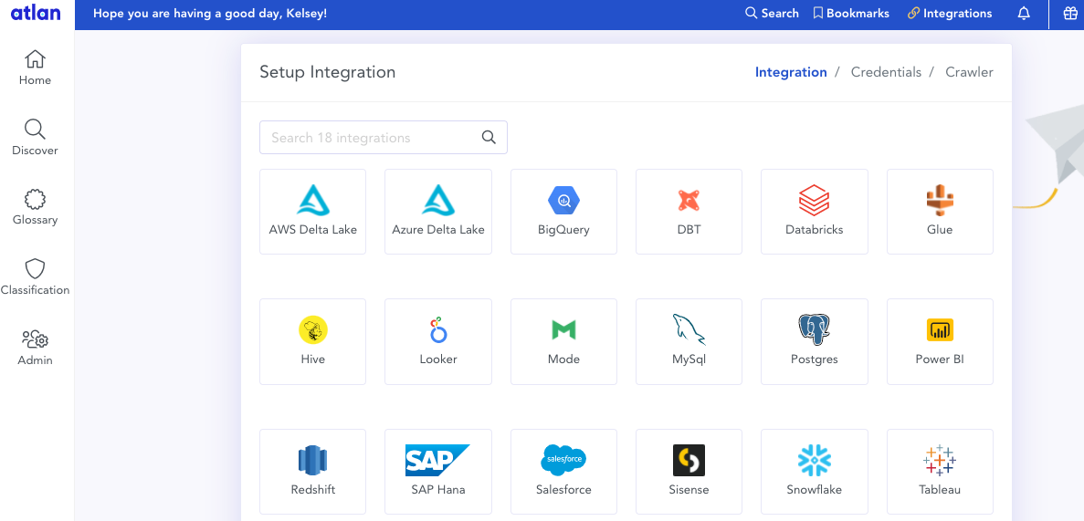Open the Snowflake integration tile
The height and width of the screenshot is (521, 1084).
point(815,472)
